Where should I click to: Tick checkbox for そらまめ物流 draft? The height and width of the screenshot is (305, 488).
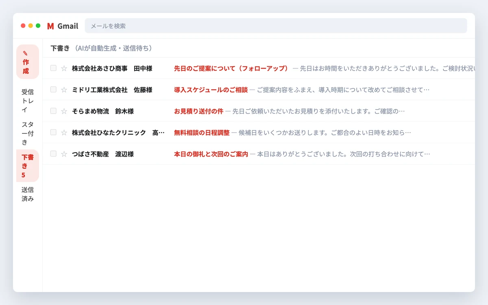pos(53,111)
